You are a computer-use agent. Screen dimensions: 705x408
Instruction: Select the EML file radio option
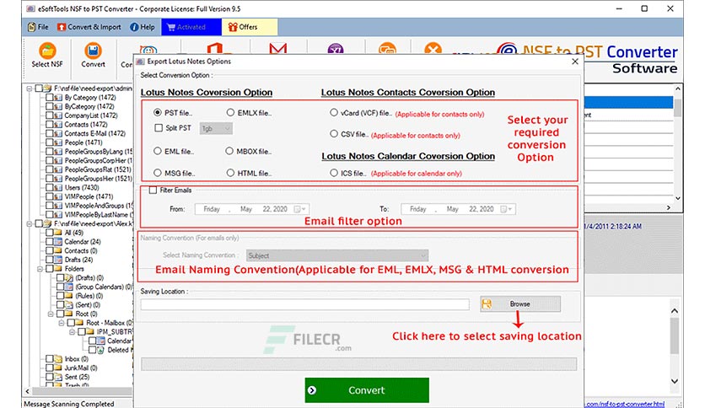coord(158,151)
